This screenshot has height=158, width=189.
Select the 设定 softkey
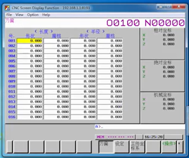click(x=122, y=147)
